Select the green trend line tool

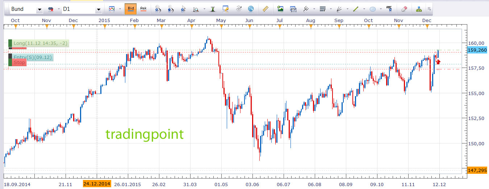(x=356, y=9)
